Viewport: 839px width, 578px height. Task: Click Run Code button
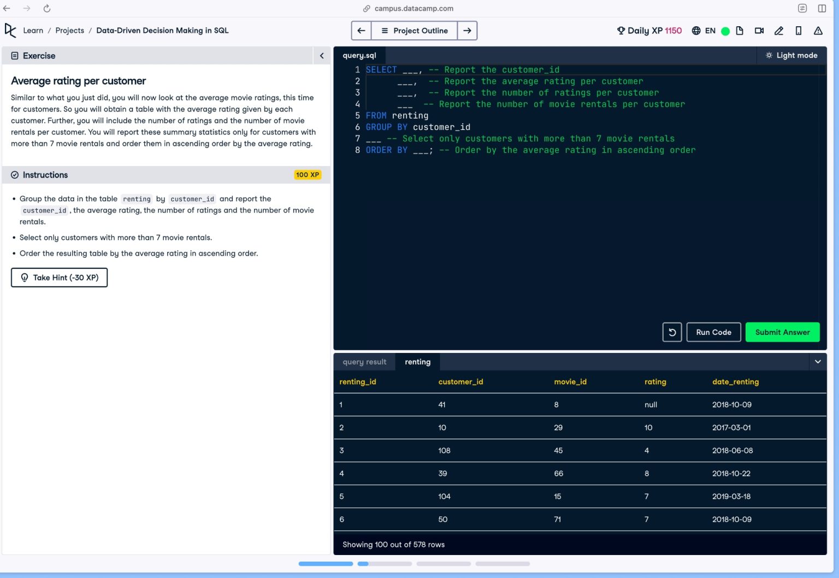click(x=713, y=332)
